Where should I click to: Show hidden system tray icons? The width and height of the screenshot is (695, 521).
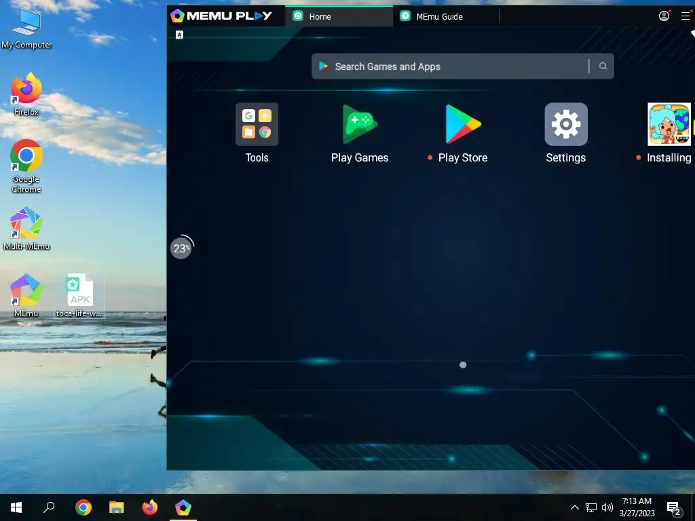coord(574,507)
